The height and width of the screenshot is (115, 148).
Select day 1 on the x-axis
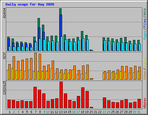click(x=10, y=112)
